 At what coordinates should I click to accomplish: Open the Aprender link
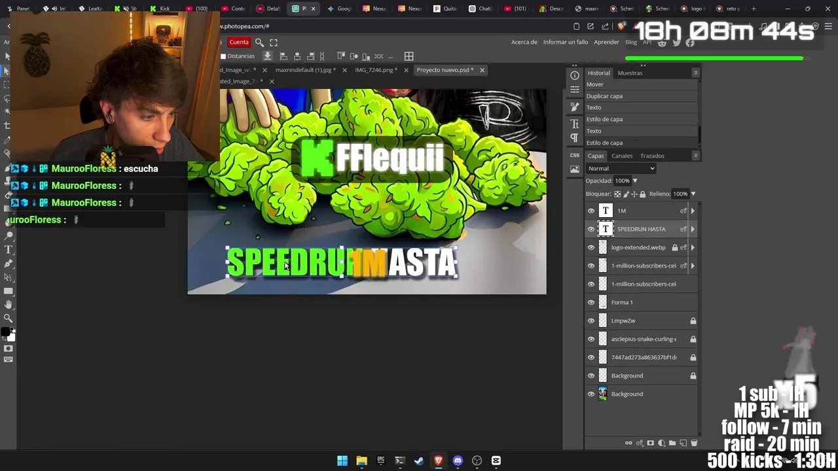click(x=606, y=43)
